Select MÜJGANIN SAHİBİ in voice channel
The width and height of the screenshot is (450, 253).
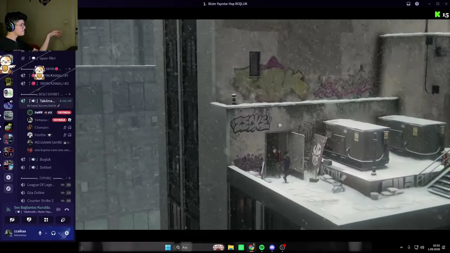49,143
